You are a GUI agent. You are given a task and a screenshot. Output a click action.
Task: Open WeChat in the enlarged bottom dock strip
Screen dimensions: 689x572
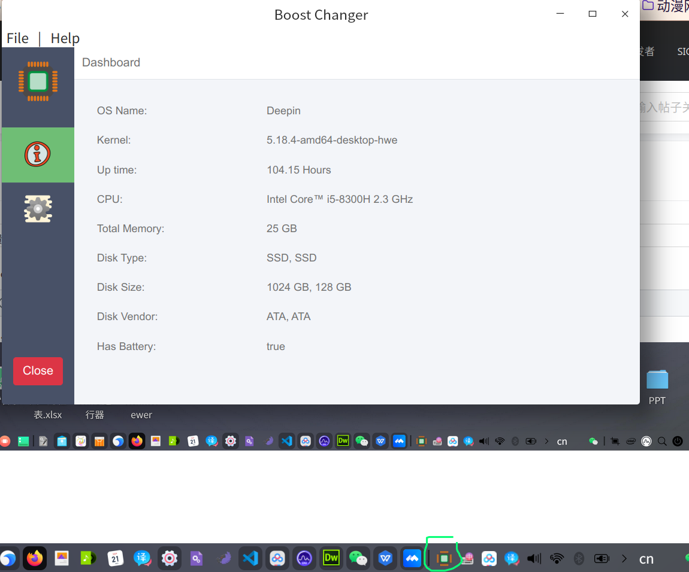point(358,558)
